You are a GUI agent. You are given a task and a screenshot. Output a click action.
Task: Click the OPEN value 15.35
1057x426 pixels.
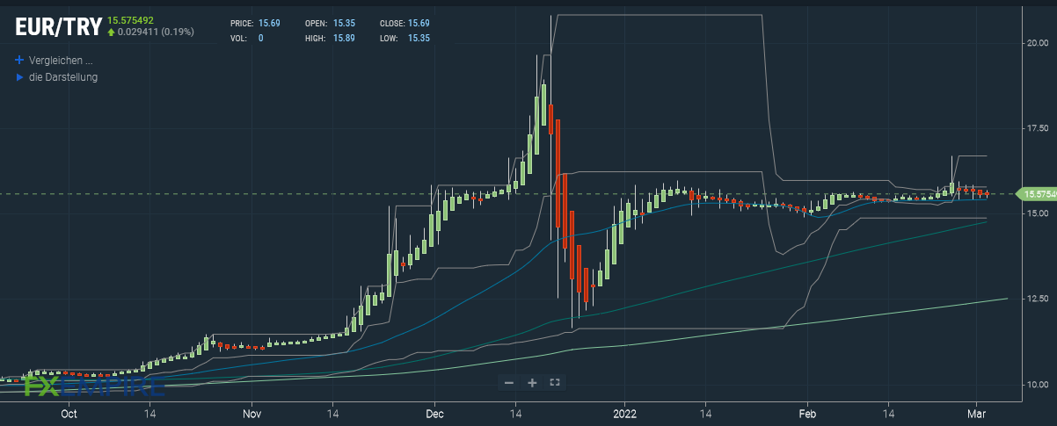tap(344, 23)
